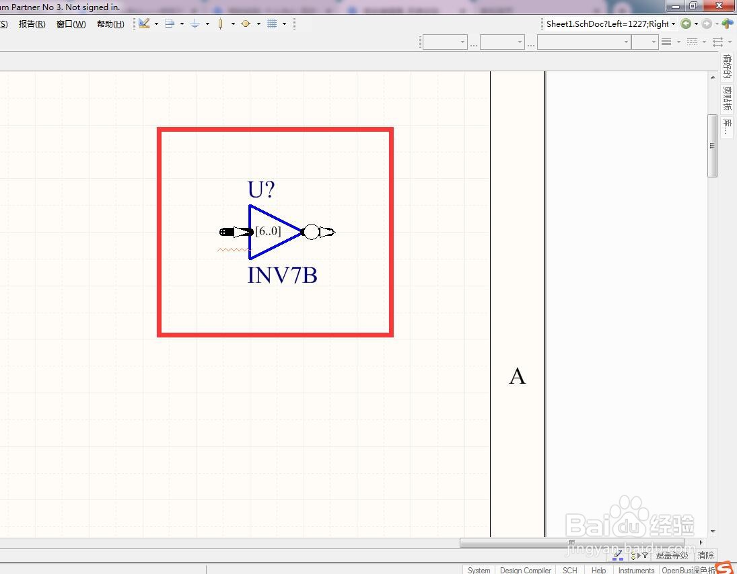This screenshot has height=574, width=737.
Task: Click the vertical scrollbar down arrow
Action: (x=713, y=531)
